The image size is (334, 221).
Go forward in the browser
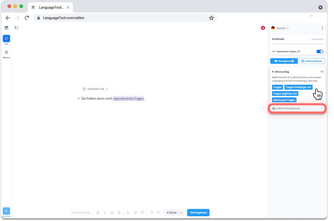(x=17, y=18)
